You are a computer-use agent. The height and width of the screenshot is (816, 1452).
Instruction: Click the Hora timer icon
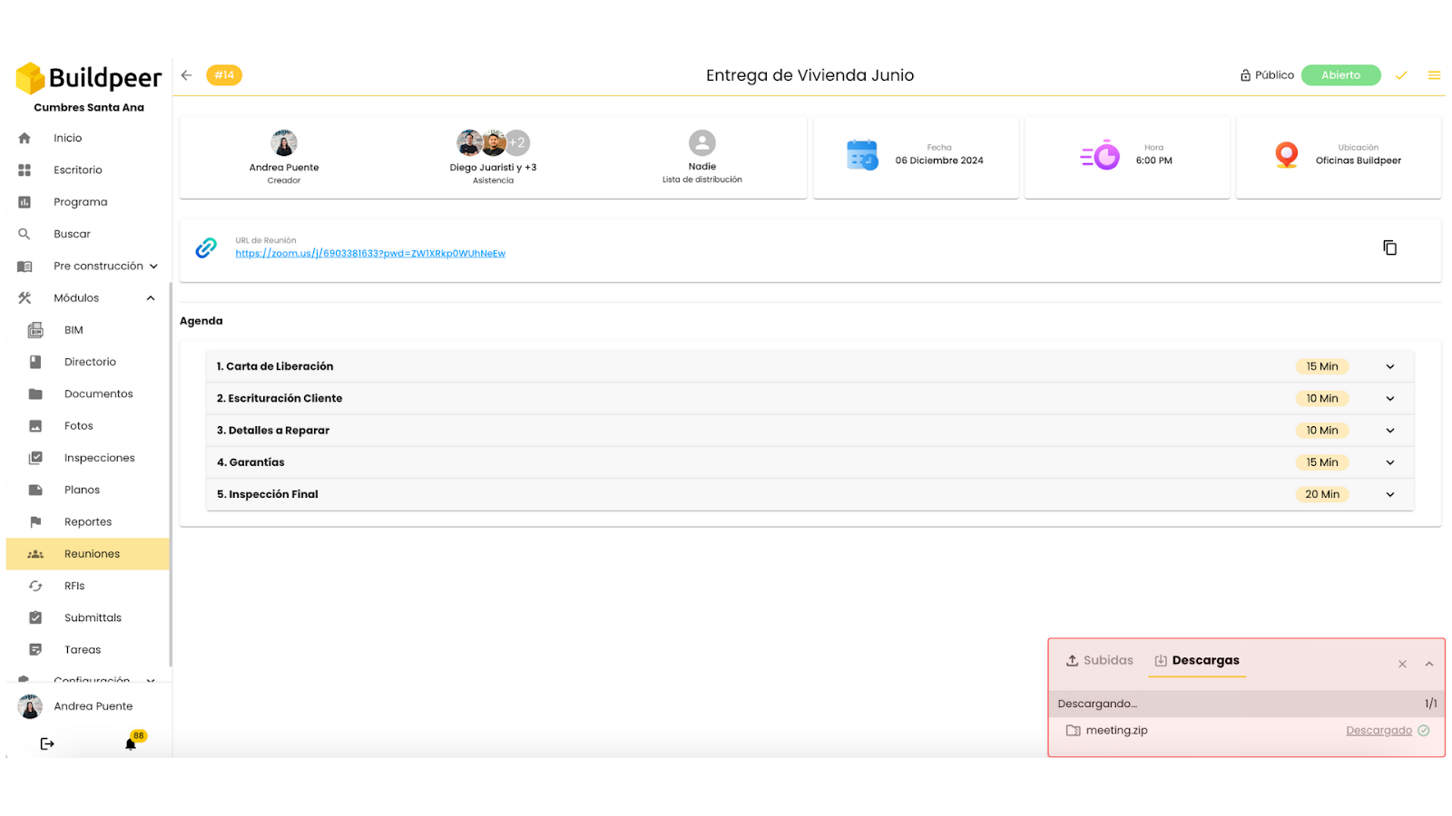1100,156
